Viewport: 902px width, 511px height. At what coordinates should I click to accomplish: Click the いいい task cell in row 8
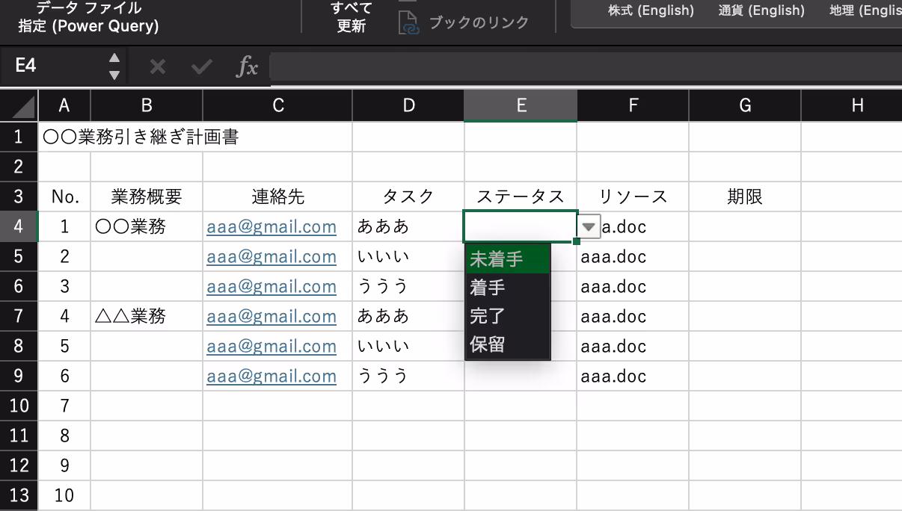(408, 346)
